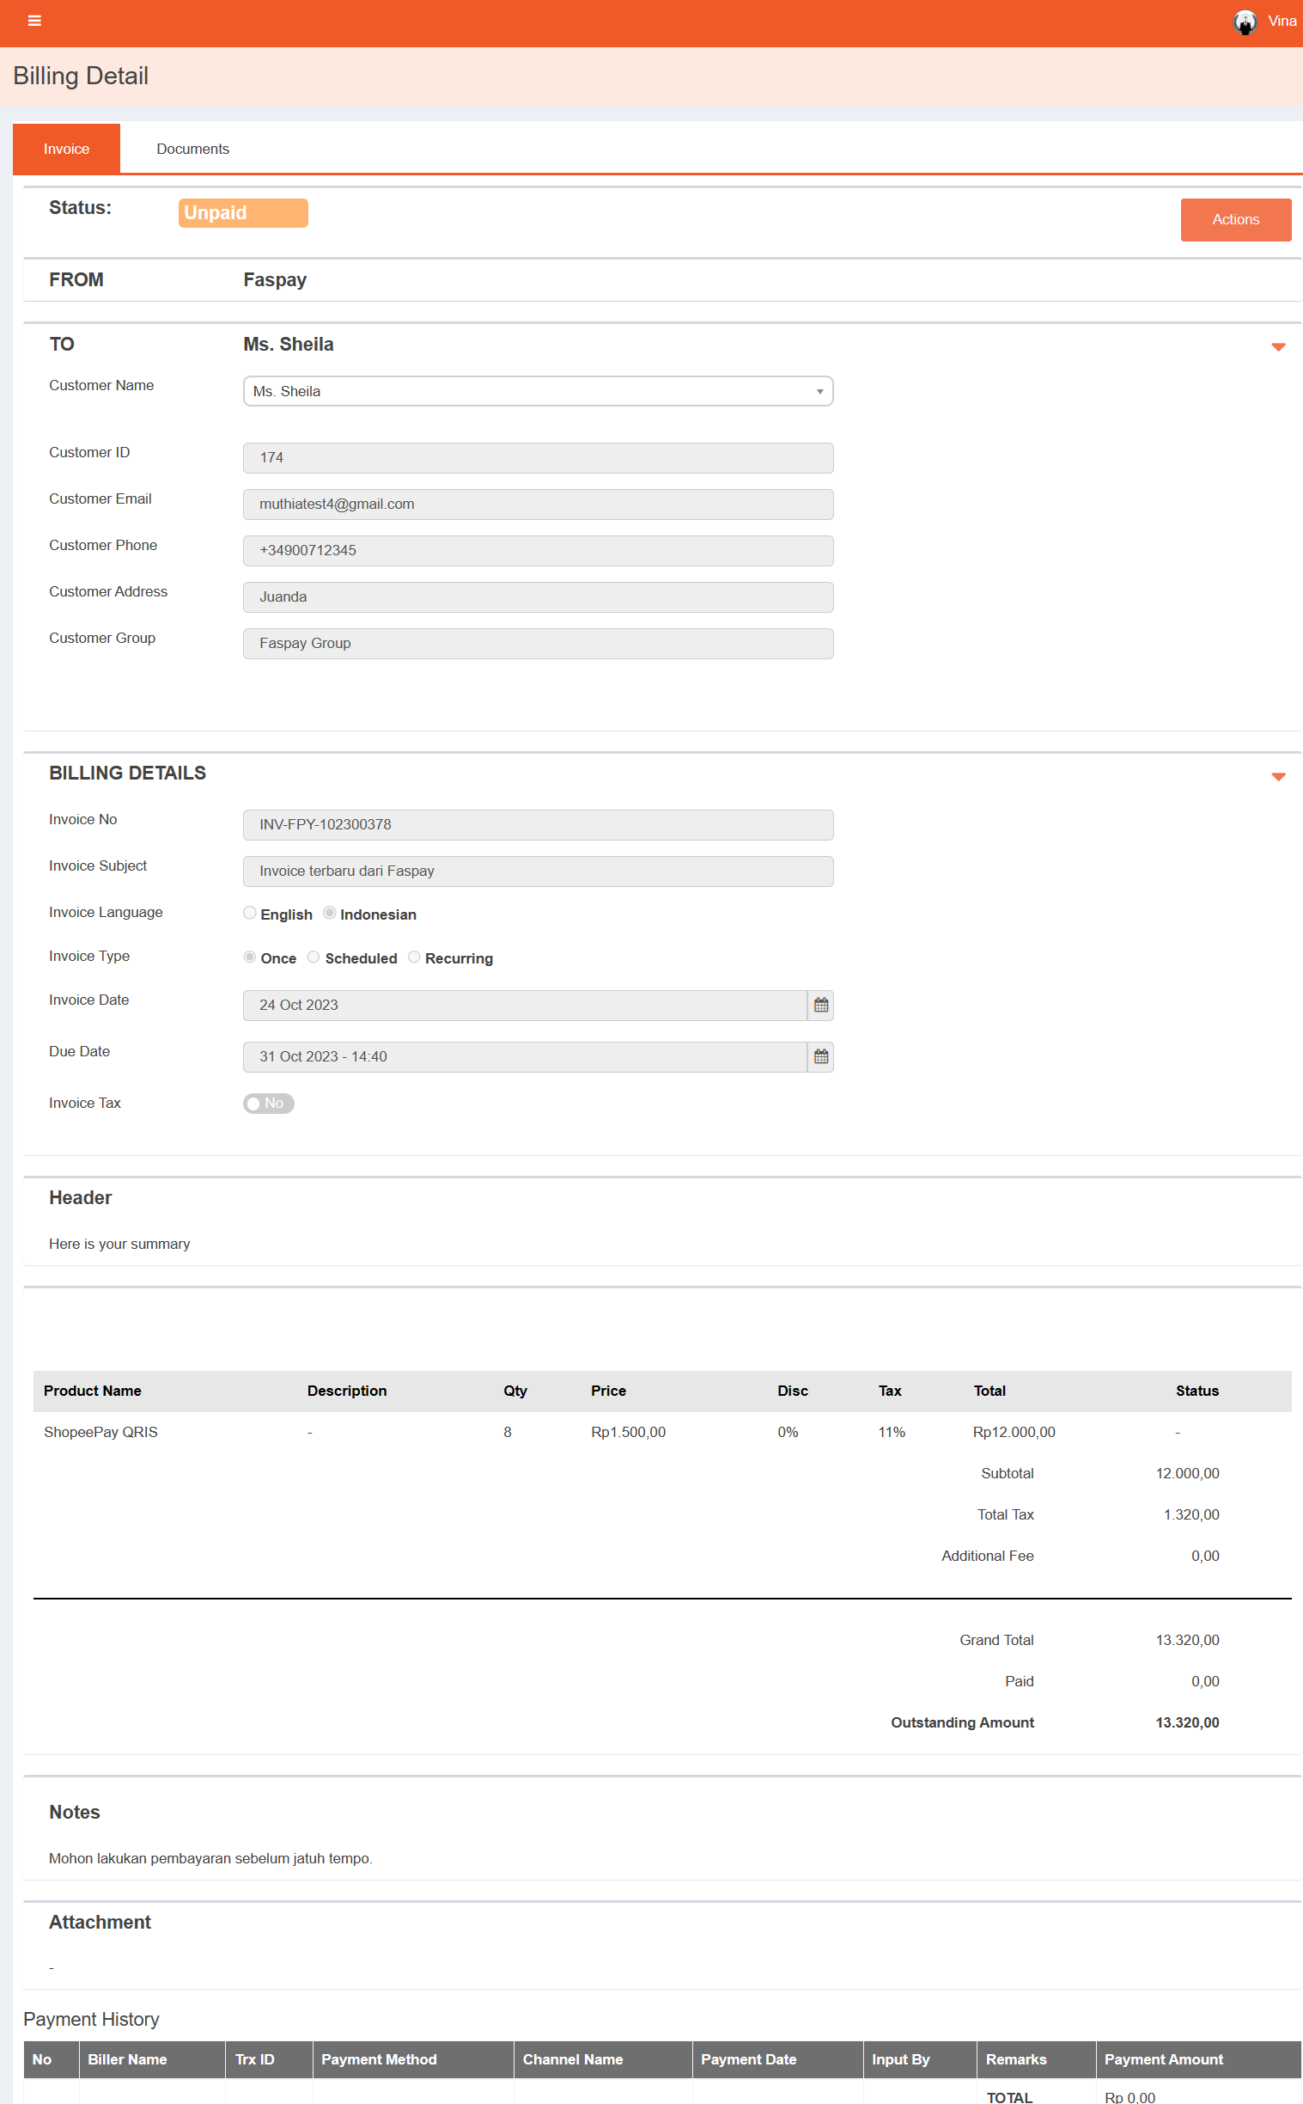Screen dimensions: 1303x2104
Task: Choose Scheduled invoice type
Action: tap(314, 957)
